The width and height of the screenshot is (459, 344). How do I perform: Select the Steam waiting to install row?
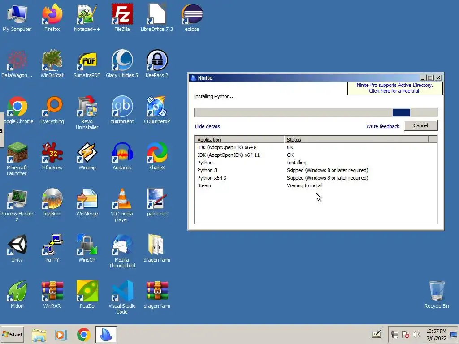coord(316,185)
